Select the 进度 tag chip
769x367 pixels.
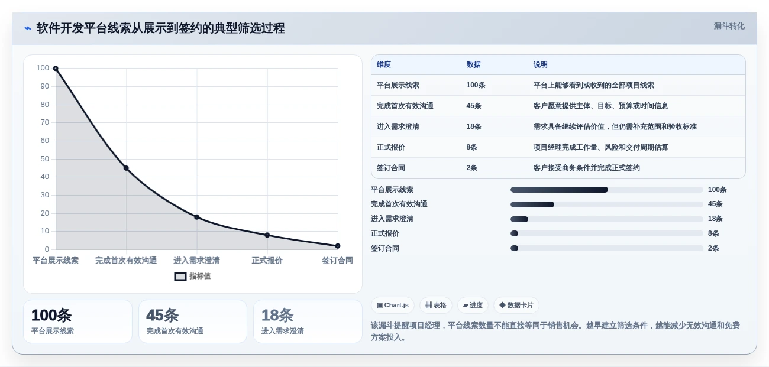coord(473,305)
